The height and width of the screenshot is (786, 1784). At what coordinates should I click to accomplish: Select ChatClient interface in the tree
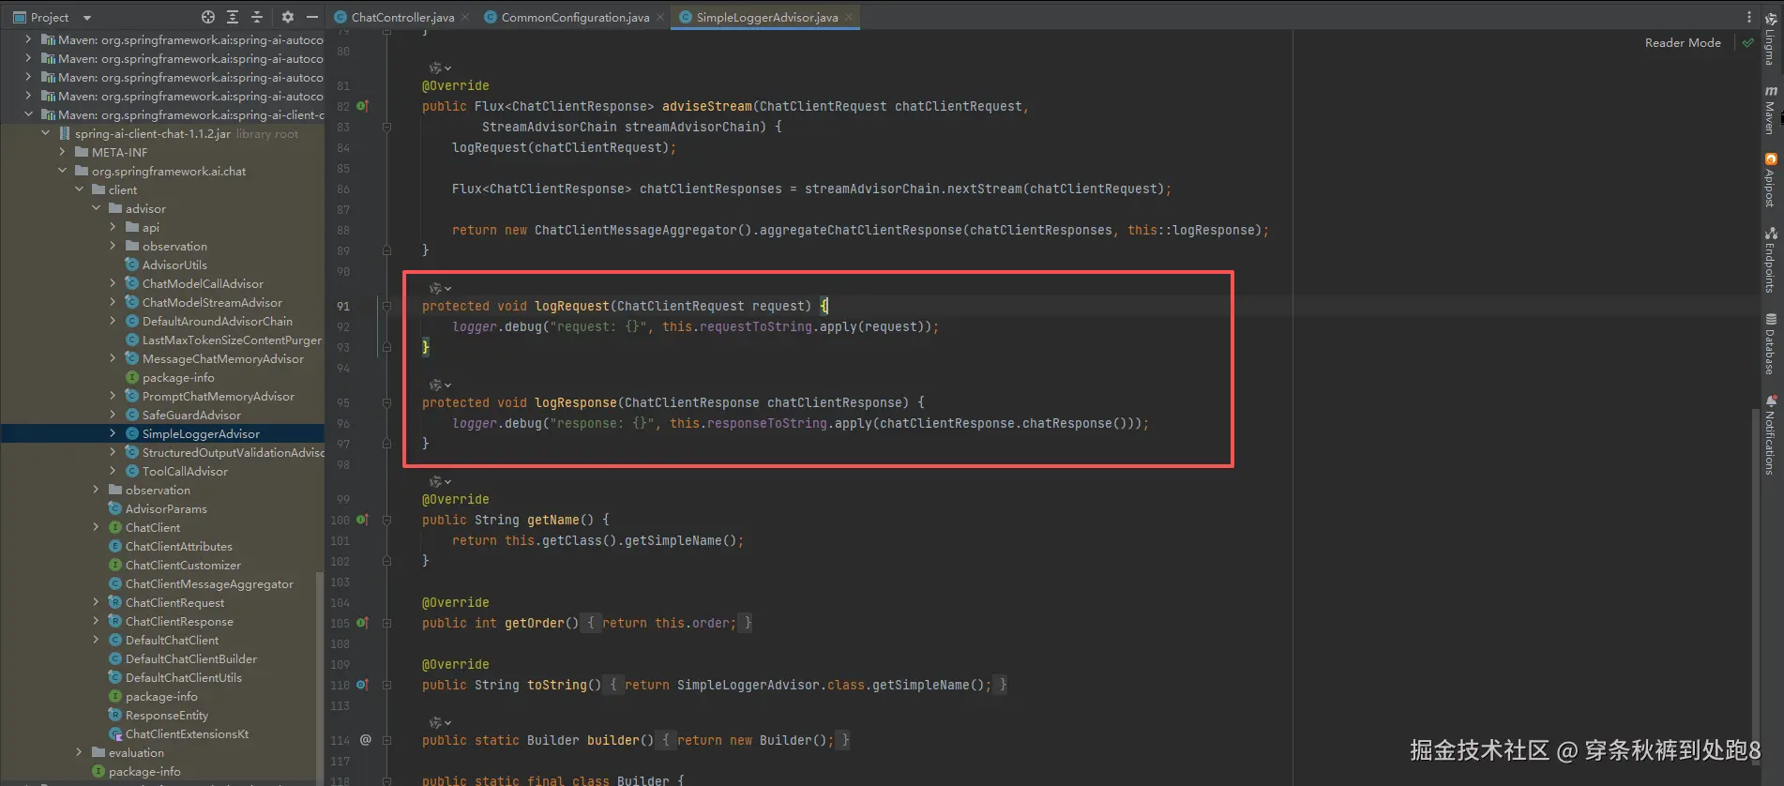(152, 527)
